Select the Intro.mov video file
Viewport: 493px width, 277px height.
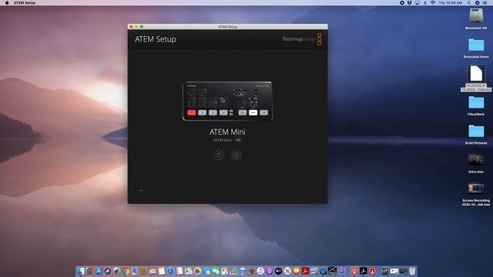pos(476,159)
